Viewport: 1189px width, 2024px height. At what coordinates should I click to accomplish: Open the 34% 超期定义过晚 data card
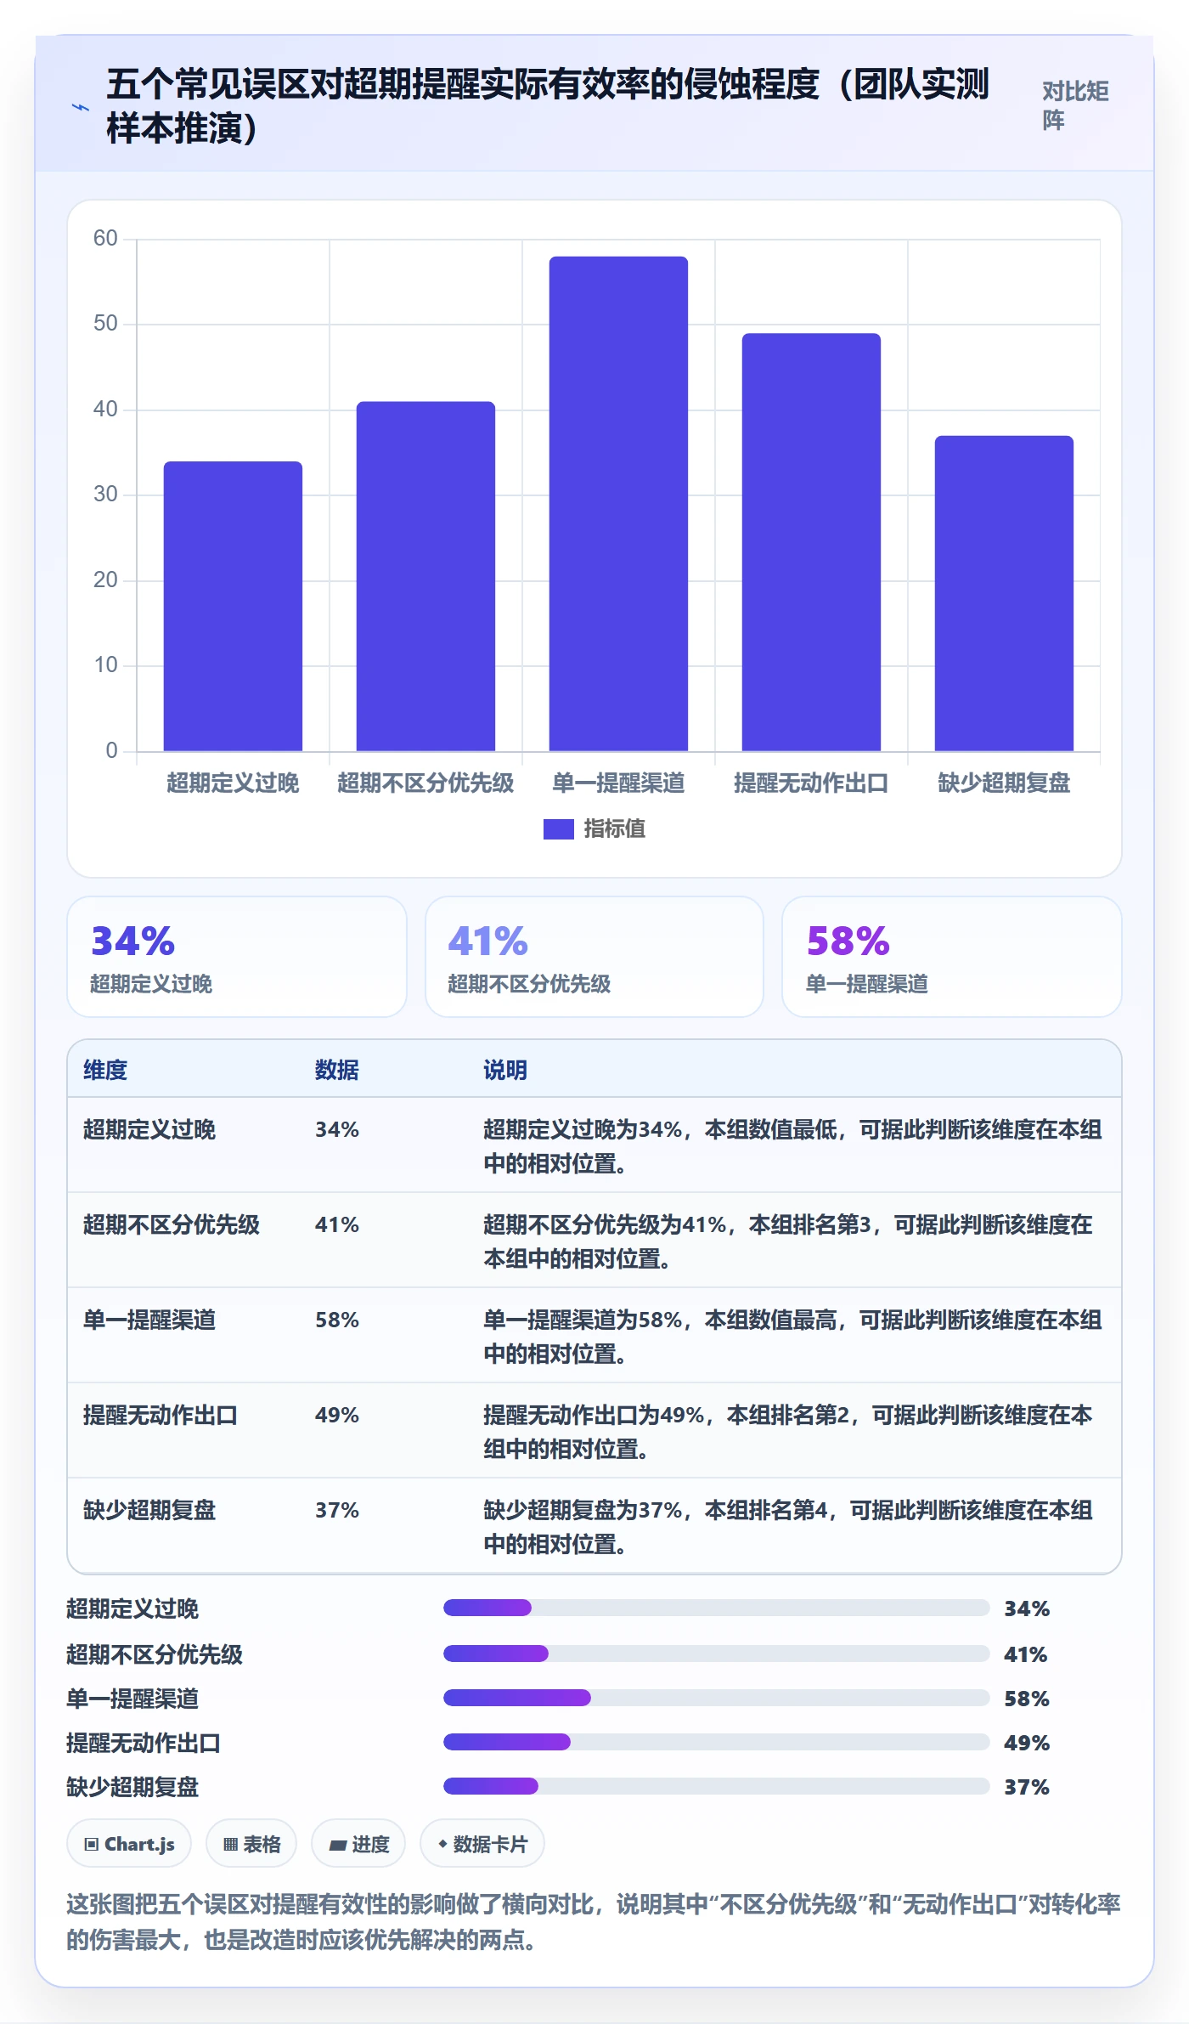tap(237, 957)
